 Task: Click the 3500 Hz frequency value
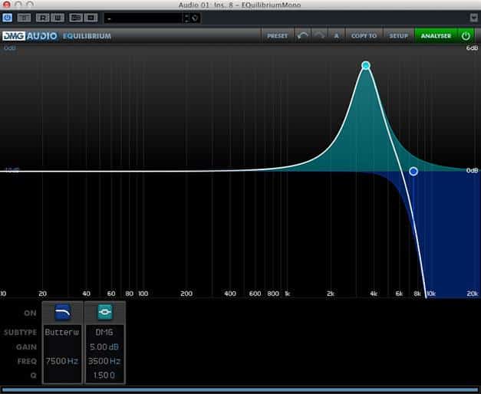pyautogui.click(x=104, y=361)
